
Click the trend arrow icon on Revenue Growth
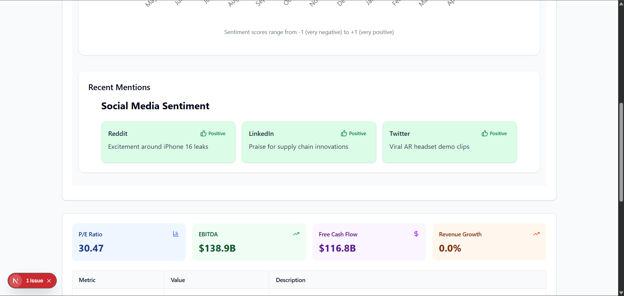(536, 234)
